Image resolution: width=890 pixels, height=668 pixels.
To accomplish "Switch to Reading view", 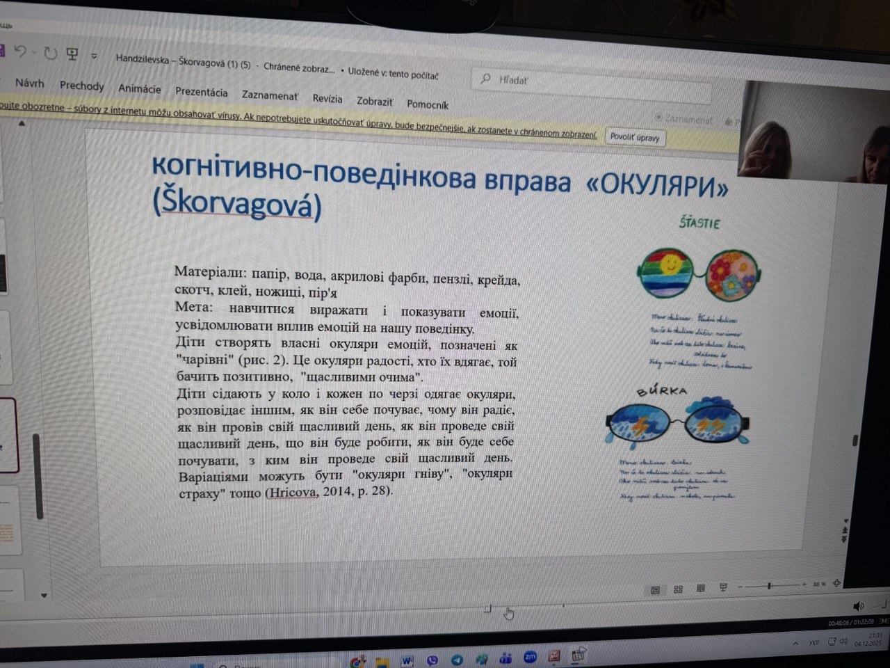I will pyautogui.click(x=700, y=589).
